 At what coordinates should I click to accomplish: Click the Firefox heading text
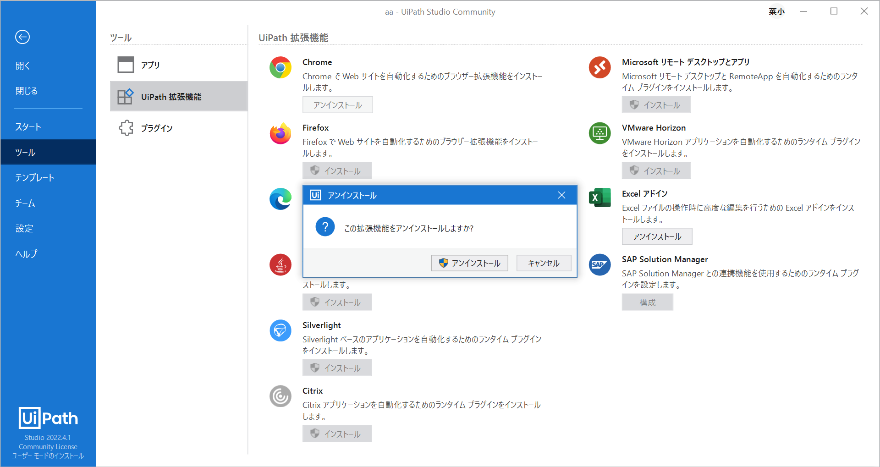[x=315, y=128]
